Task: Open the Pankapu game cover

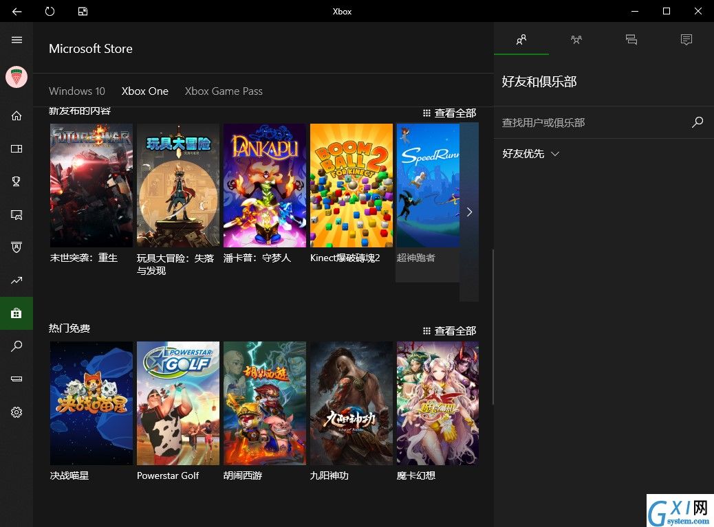Action: 265,186
